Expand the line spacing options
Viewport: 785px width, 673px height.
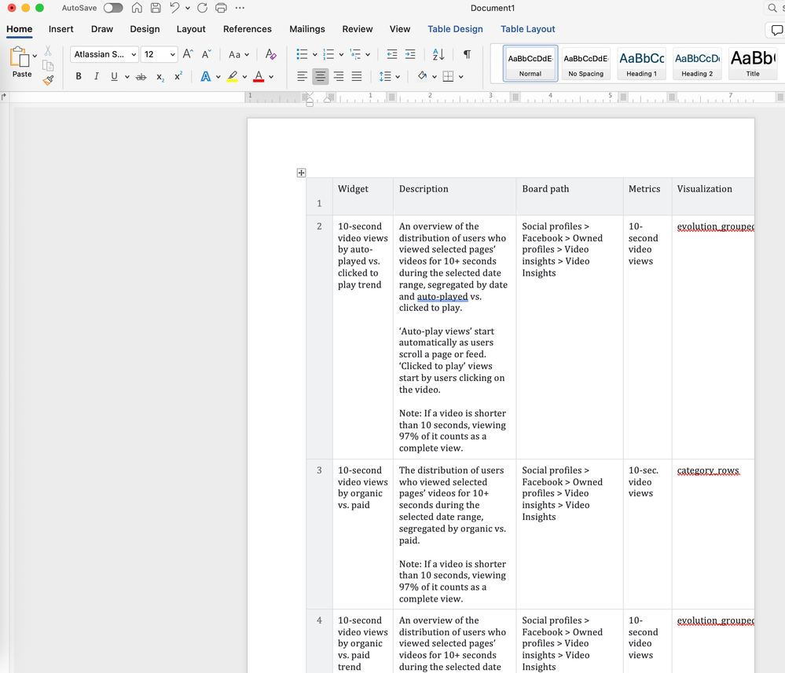pyautogui.click(x=398, y=76)
